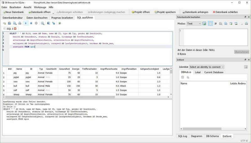Screen dimensions: 251x143
Task: Open the Modus Text dropdown
Action: tap(194, 24)
